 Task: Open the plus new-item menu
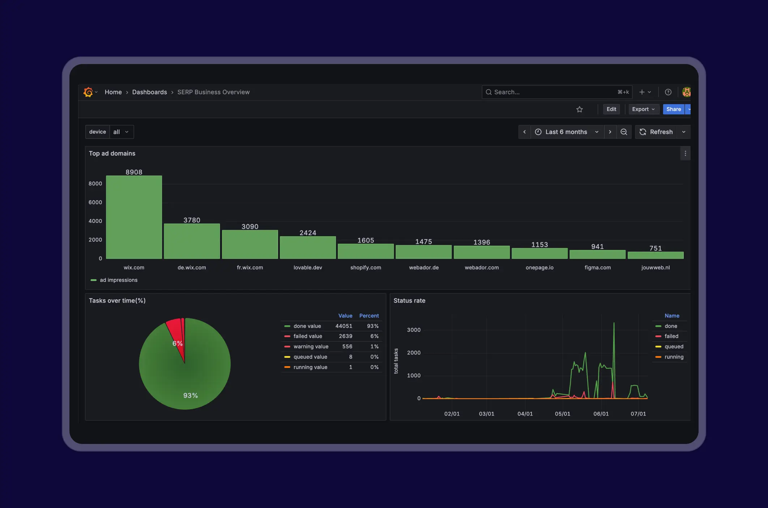pos(645,92)
